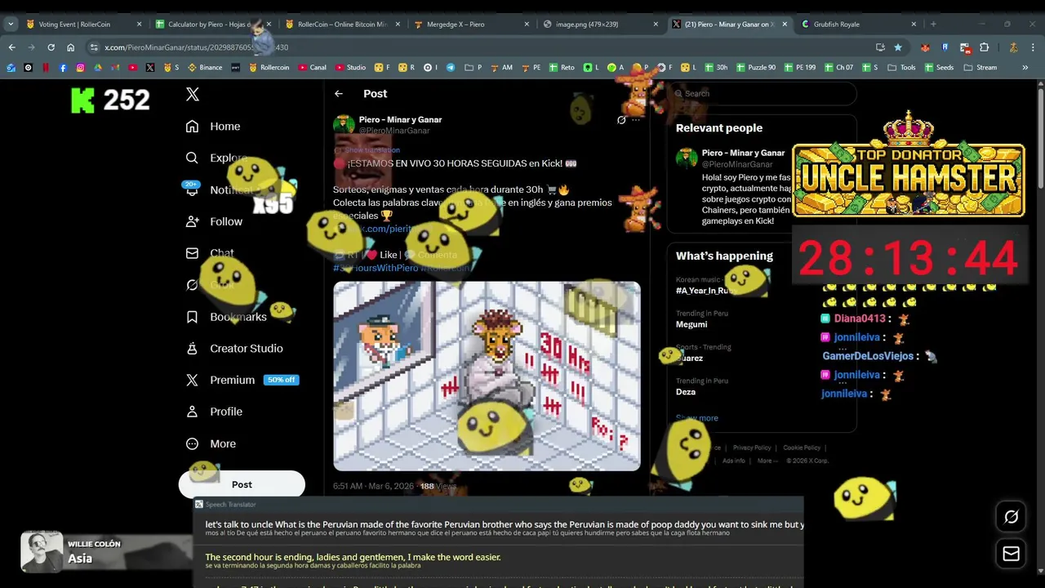Viewport: 1045px width, 588px height.
Task: Click the Post button in sidebar
Action: (242, 485)
